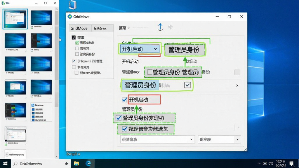
Task: Toggle last checkbox below 管理员身份多理功
Action: [124, 129]
